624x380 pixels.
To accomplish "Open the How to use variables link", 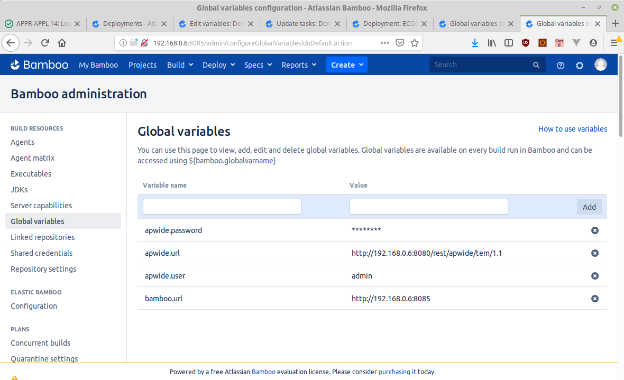I will click(572, 129).
